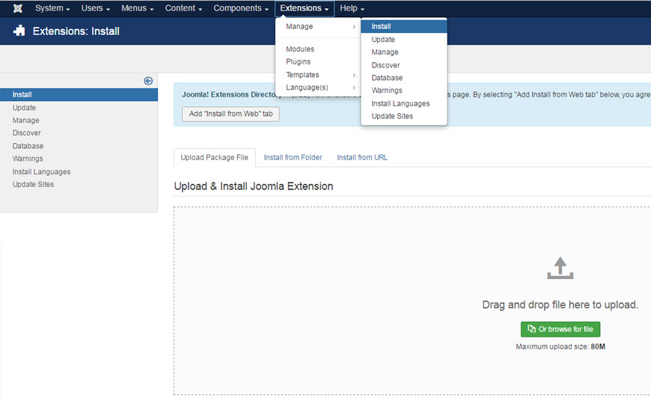Screen dimensions: 651x404
Task: Click the Joomla logo icon
Action: tap(17, 8)
